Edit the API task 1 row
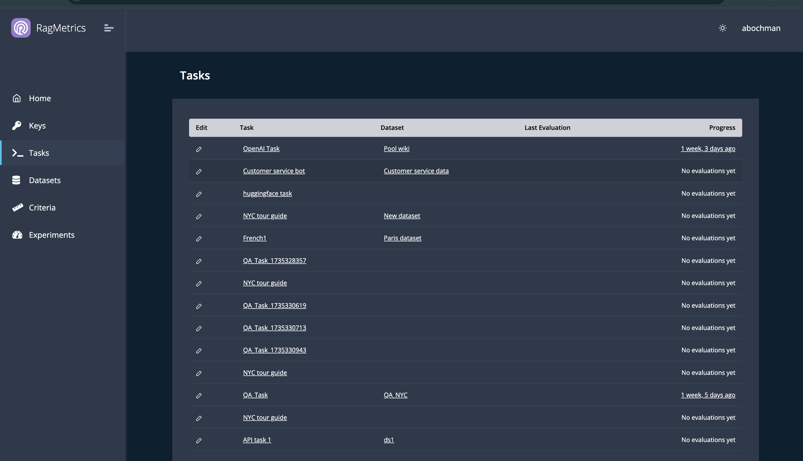Screen dimensions: 803x461 point(199,440)
